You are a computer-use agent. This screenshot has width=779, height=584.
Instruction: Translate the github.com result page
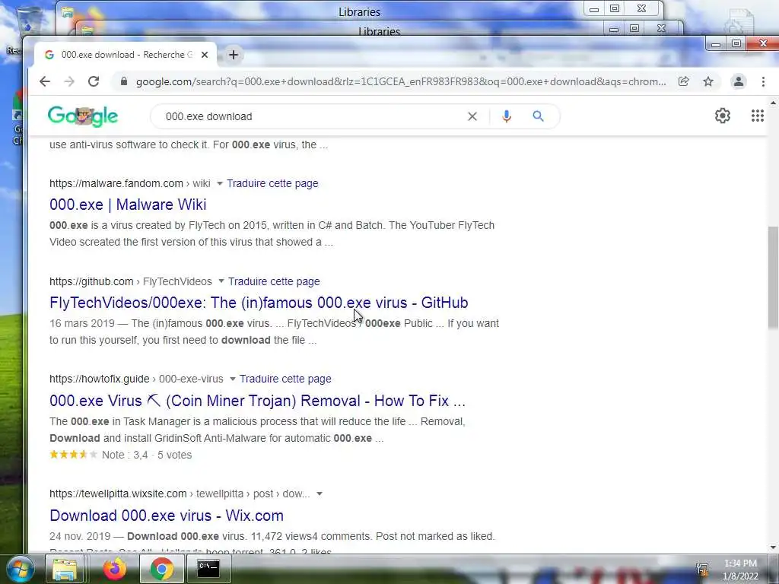[274, 281]
